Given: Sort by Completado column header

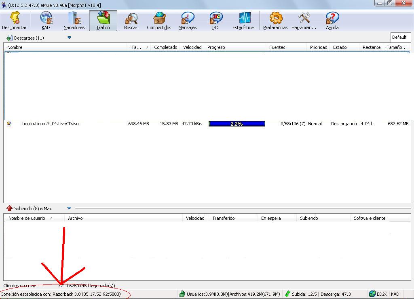Looking at the screenshot, I should pos(165,47).
